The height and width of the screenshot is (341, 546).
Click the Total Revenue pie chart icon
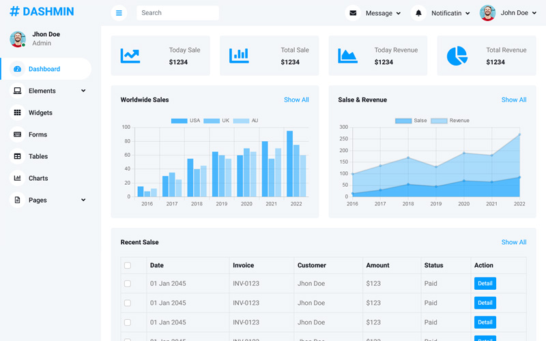point(457,56)
